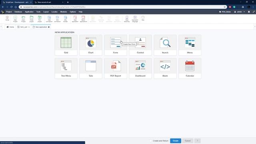Open the Project menu

click(x=9, y=12)
